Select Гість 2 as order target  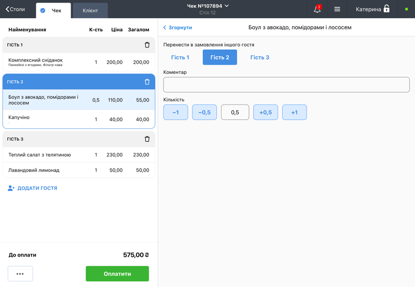click(x=219, y=57)
